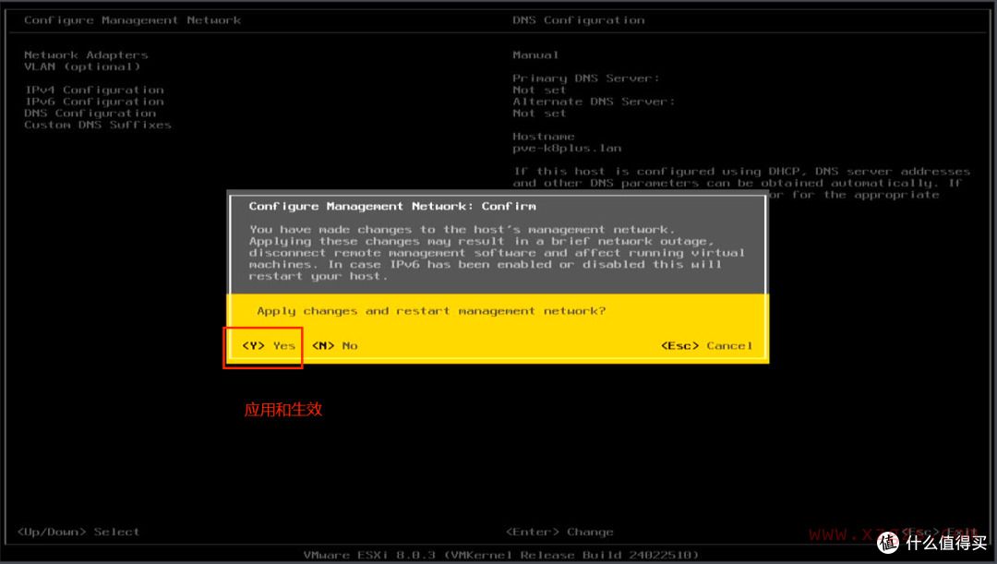The height and width of the screenshot is (564, 997).
Task: Select Network Adapters menu entry
Action: [86, 54]
